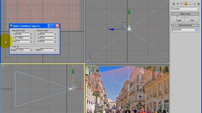Click the Dolly spinner arrows
202x113 pixels.
(x=31, y=50)
